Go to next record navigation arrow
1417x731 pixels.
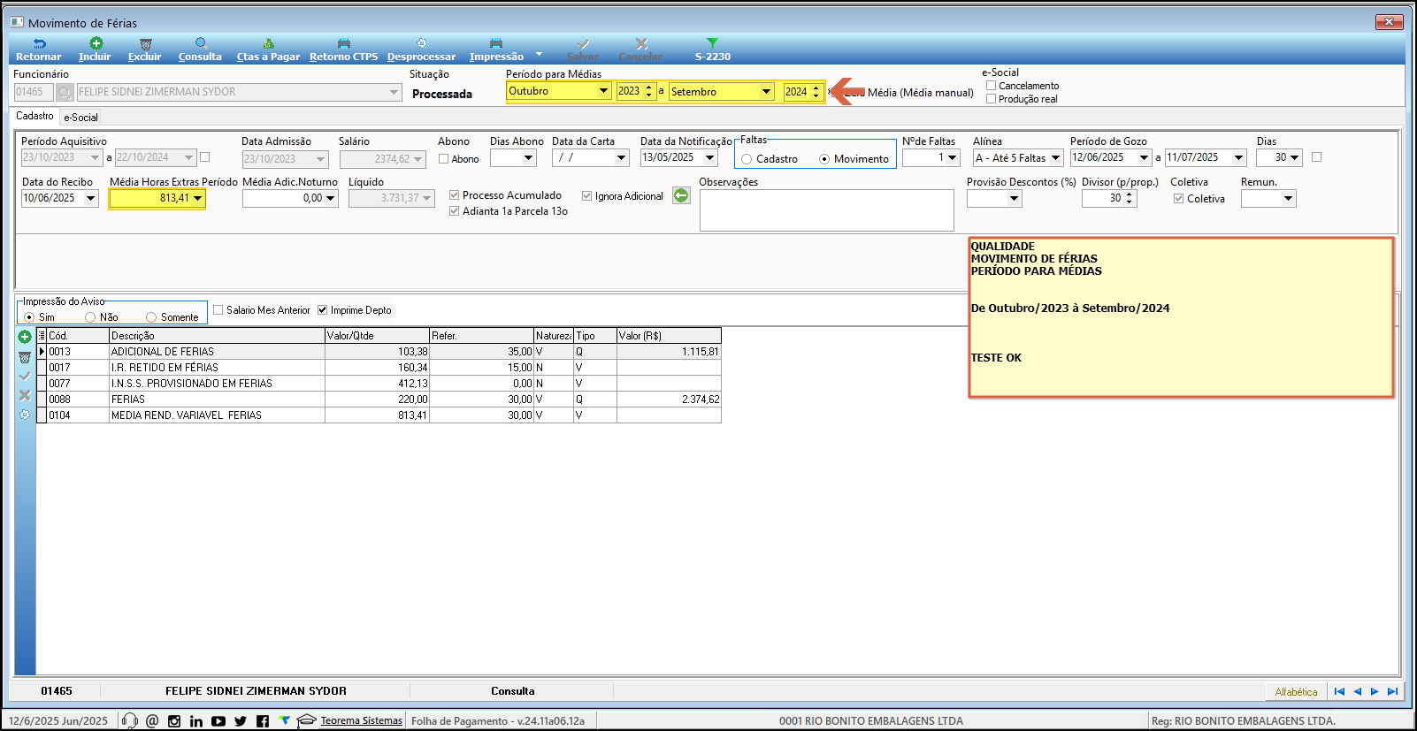1375,691
